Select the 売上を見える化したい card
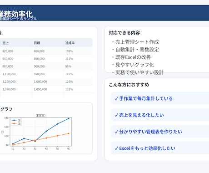Screen dimensions: 209x173 pos(160,115)
